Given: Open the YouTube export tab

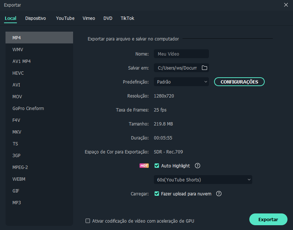Looking at the screenshot, I should (x=65, y=18).
